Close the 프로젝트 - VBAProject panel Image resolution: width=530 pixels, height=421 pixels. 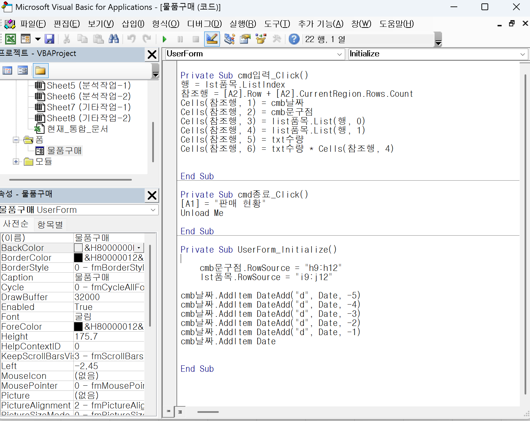point(152,54)
